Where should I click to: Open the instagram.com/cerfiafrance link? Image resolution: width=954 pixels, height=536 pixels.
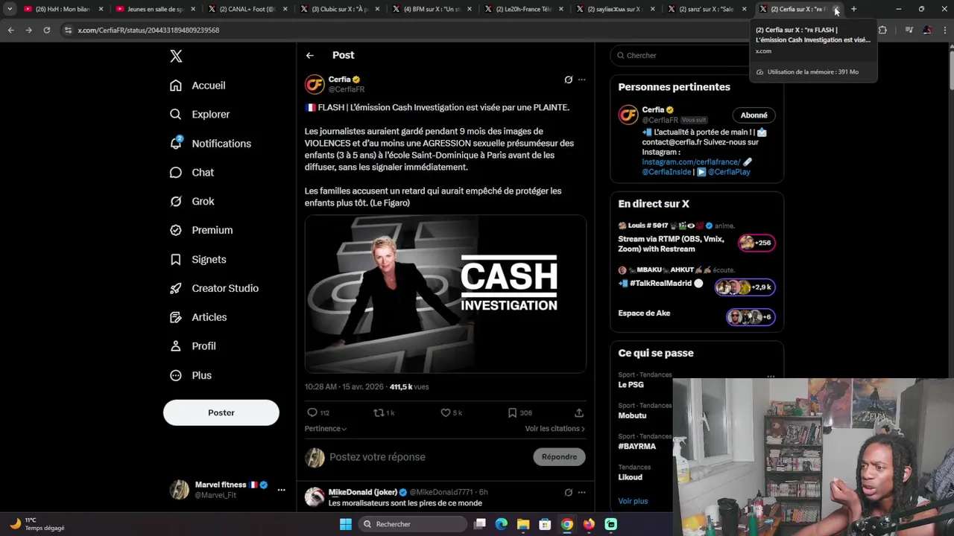click(x=691, y=162)
